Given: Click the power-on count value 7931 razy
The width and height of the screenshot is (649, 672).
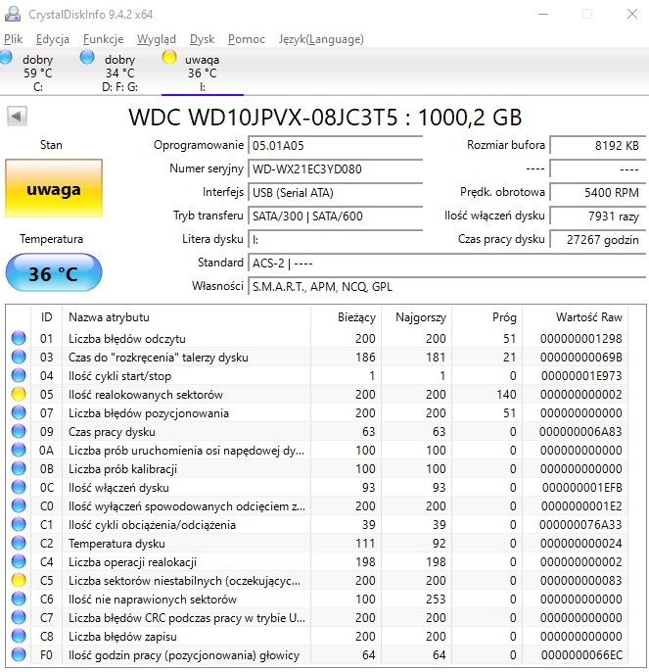Looking at the screenshot, I should tap(597, 216).
